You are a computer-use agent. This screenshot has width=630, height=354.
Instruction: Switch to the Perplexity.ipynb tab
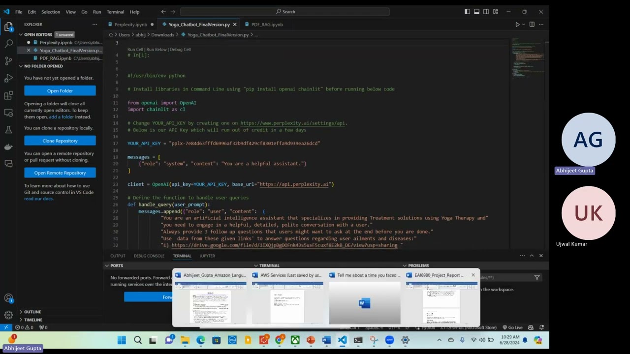pyautogui.click(x=131, y=24)
